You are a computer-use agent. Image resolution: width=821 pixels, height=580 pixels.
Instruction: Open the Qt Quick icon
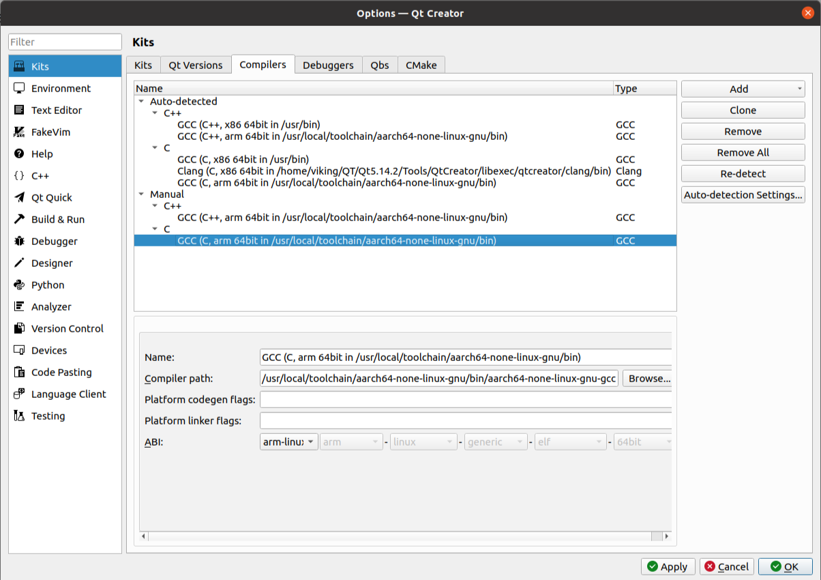[x=19, y=197]
